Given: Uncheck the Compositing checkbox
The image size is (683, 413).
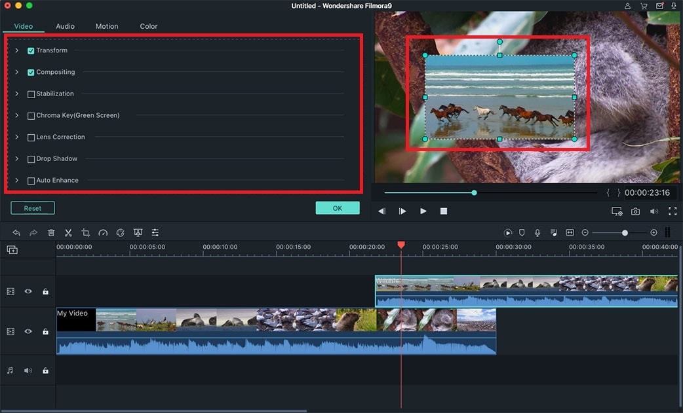Looking at the screenshot, I should point(31,73).
